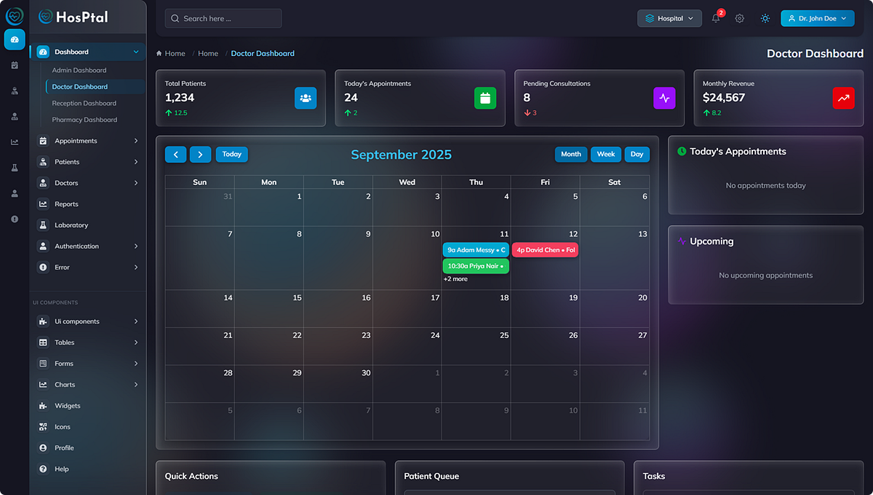Viewport: 873px width, 495px height.
Task: Open the Hospital dropdown
Action: pyautogui.click(x=669, y=18)
